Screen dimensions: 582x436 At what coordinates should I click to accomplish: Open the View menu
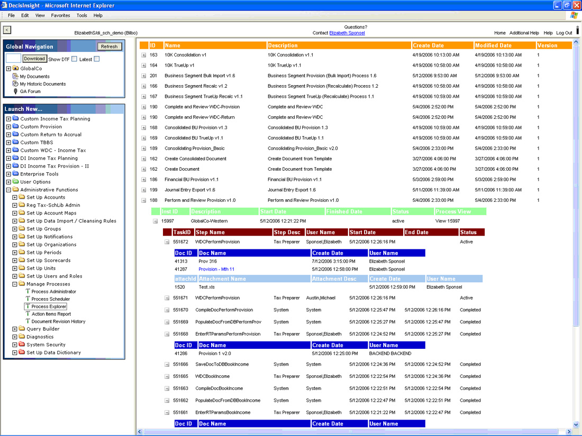pos(40,15)
